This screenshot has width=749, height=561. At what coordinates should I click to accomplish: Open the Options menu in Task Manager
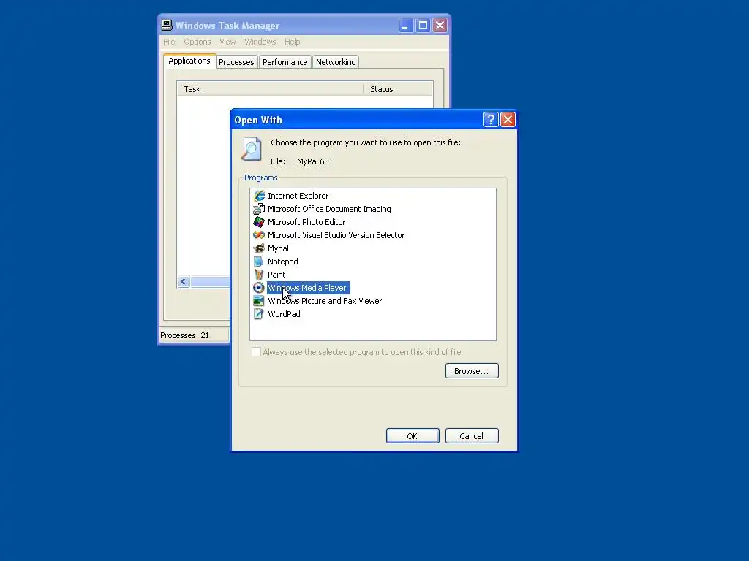197,42
